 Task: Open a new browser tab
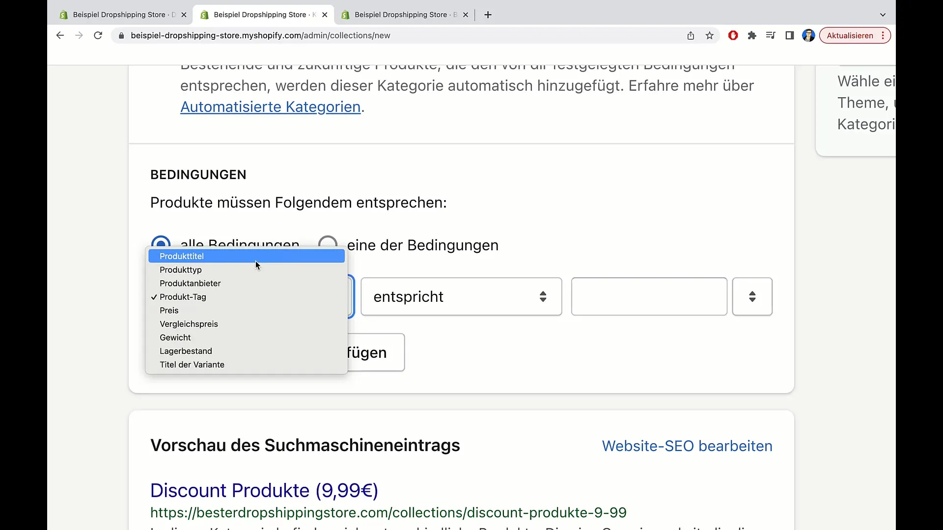488,15
